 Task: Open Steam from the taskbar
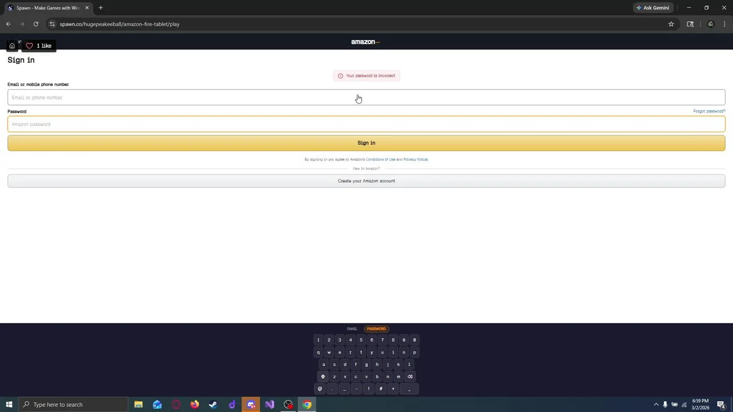click(213, 405)
